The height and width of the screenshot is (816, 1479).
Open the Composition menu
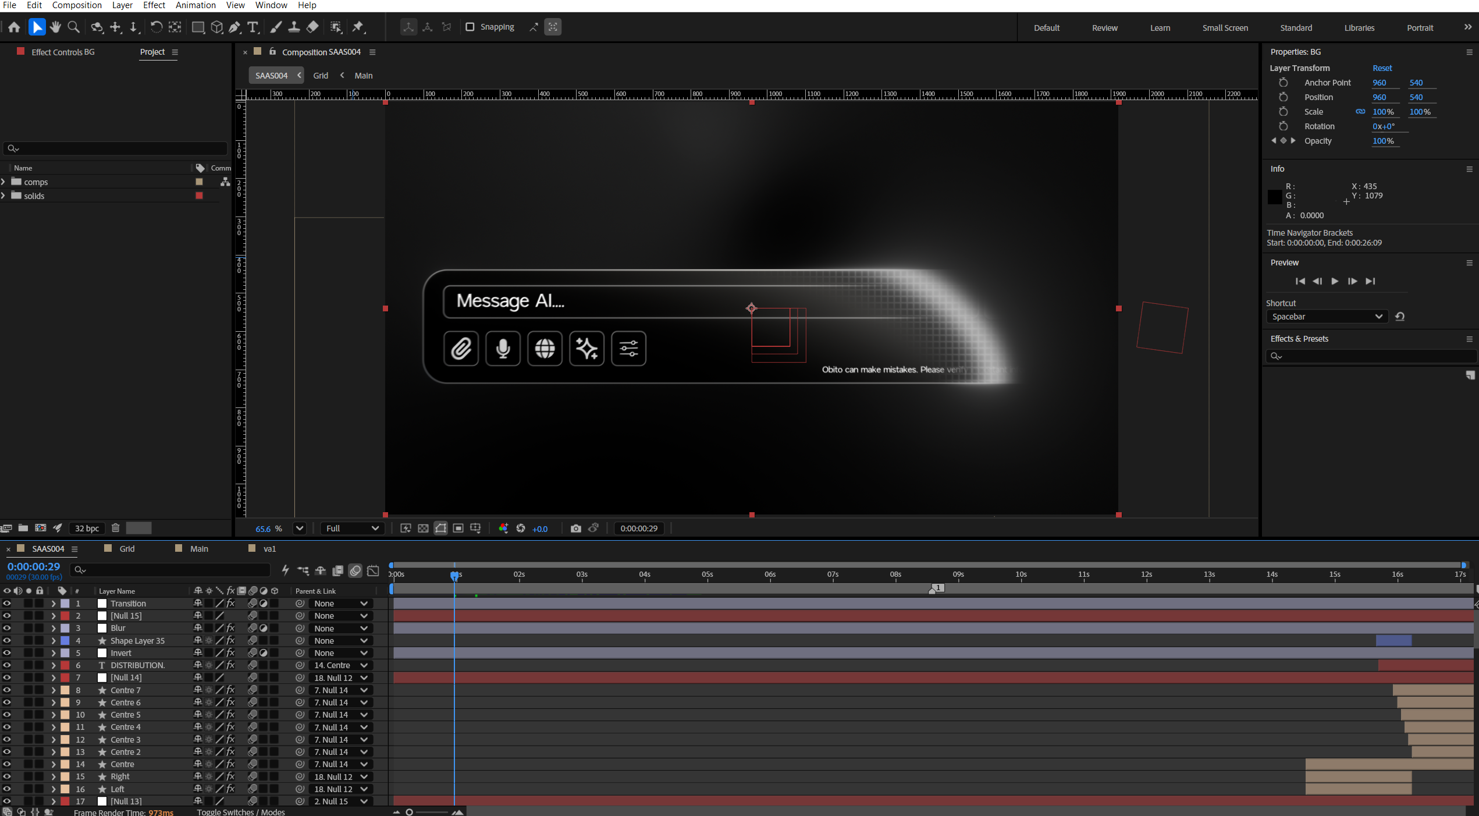(x=77, y=5)
